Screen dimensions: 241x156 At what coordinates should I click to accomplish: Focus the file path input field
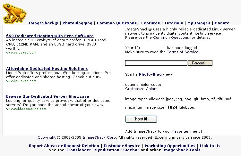tap(156, 63)
